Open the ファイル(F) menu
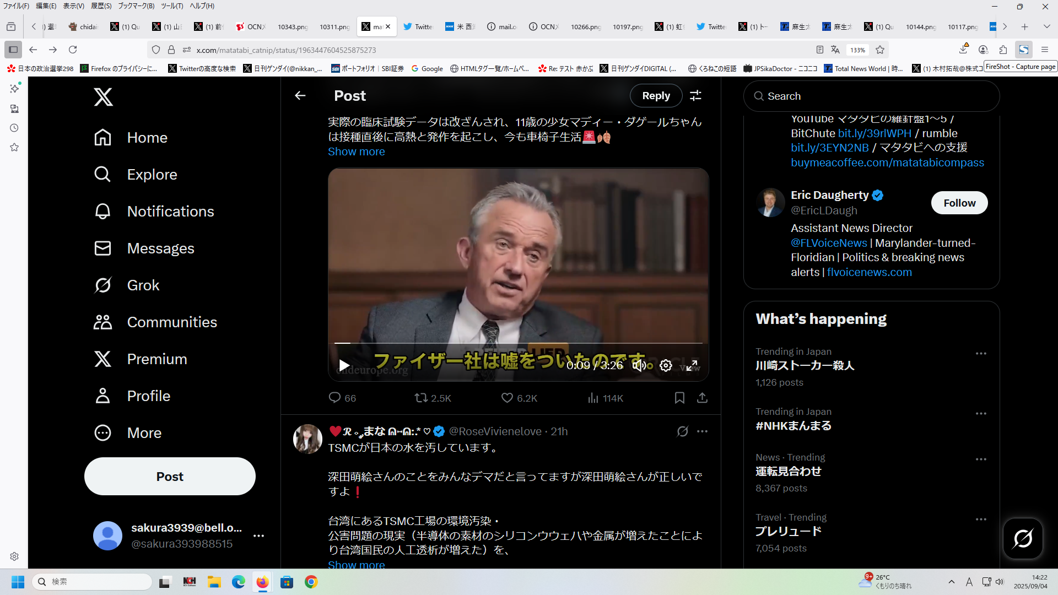1058x595 pixels. [16, 6]
